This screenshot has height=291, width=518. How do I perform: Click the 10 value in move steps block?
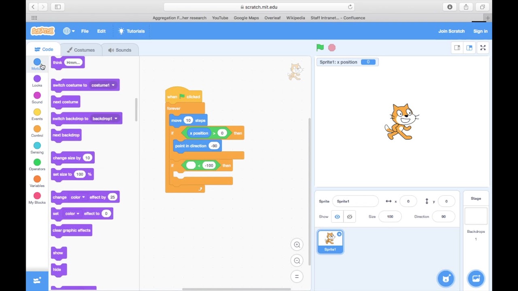tap(188, 120)
